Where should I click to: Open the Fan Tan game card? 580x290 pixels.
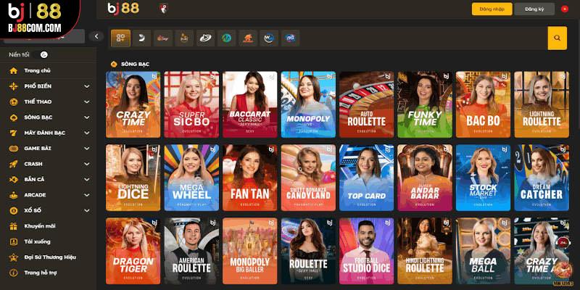(249, 178)
